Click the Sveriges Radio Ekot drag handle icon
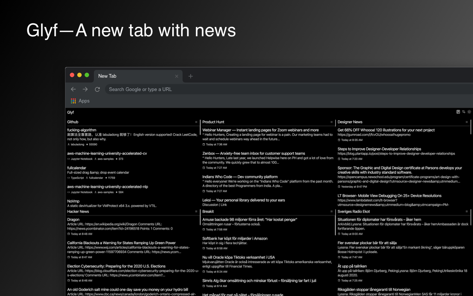The image size is (473, 296). pyautogui.click(x=467, y=212)
